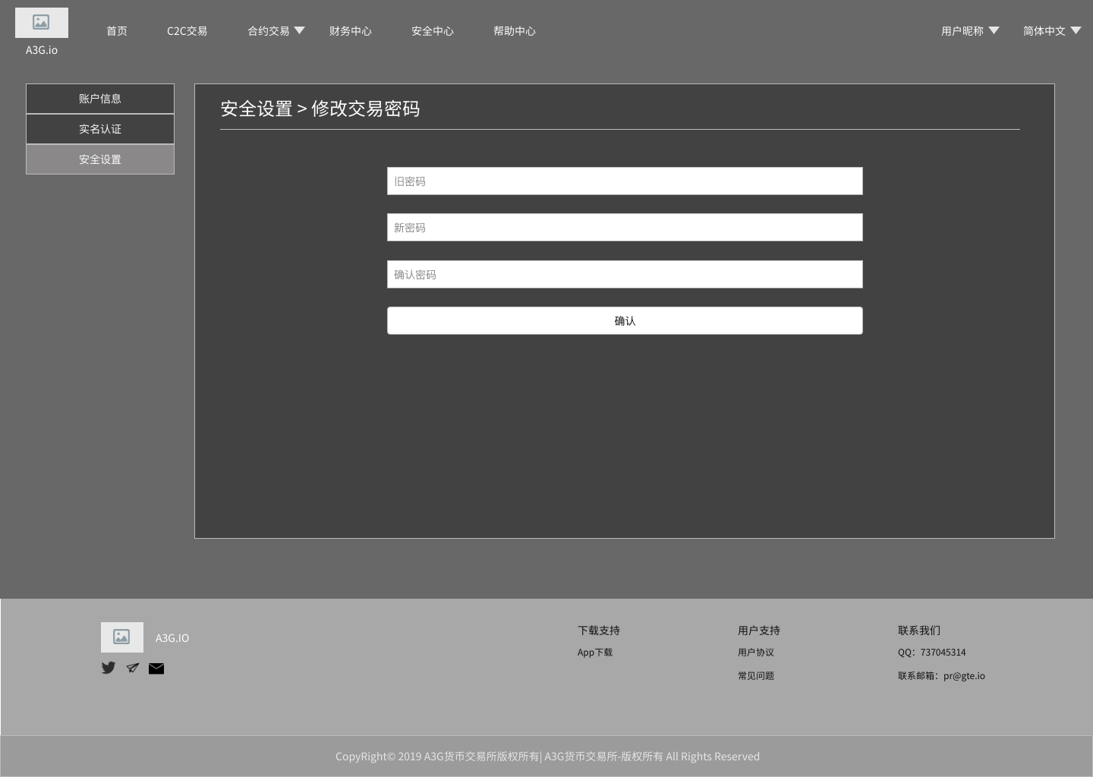Screen dimensions: 1093x777
Task: Select the 实名认证 sidebar tab
Action: coord(100,129)
